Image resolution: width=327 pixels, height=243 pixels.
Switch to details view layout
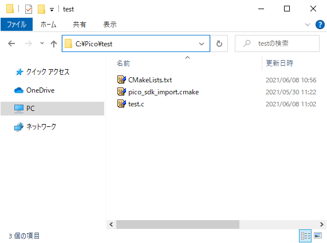305,236
